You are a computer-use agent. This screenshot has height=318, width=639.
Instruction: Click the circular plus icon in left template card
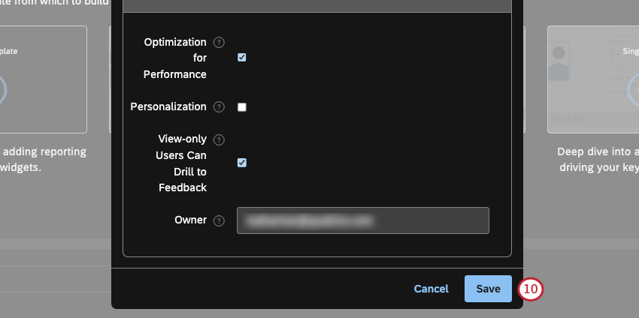[2, 90]
